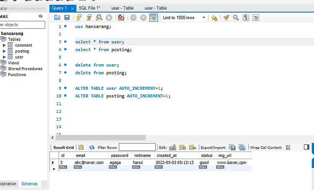Open a SQL script file icon
The height and width of the screenshot is (190, 314).
[x=57, y=18]
